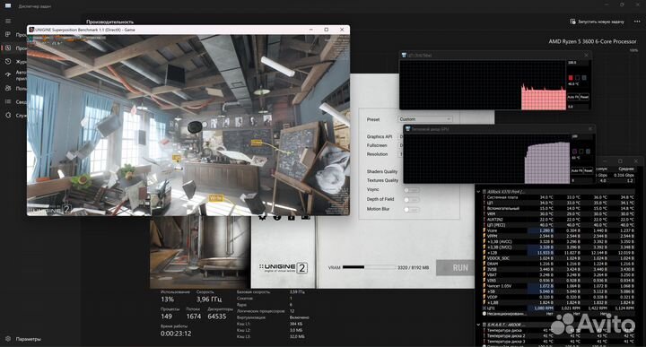Viewport: 646px width, 347px height.
Task: Close the GPU thermal graph window
Action: pyautogui.click(x=590, y=129)
